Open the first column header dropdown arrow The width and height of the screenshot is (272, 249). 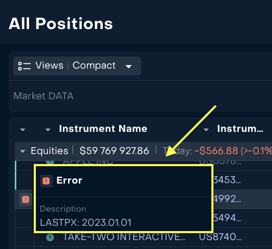point(23,130)
